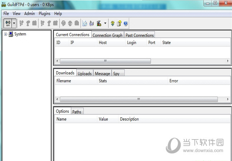Open the Plugins menu
The width and height of the screenshot is (232, 161).
[44, 14]
